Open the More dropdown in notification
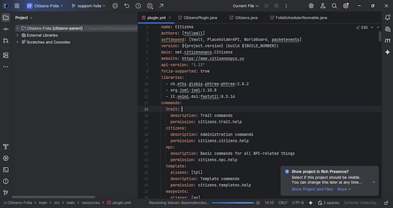 point(344,189)
